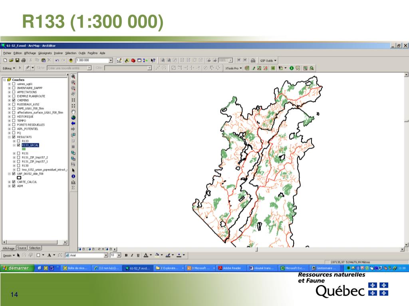
Task: Click the font color A button
Action: coord(146,255)
